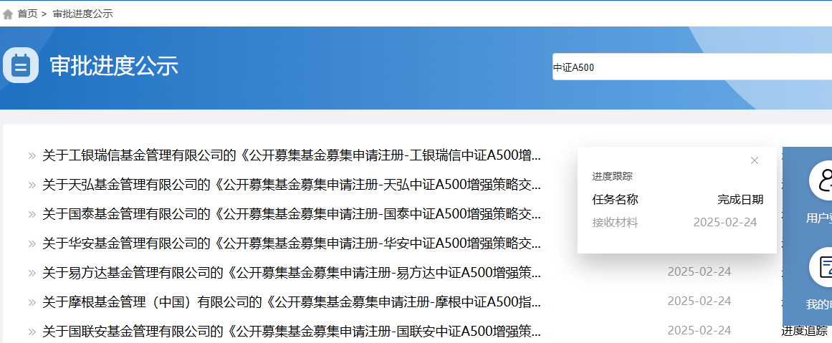Open the 摩根基金管理 application entry
The width and height of the screenshot is (832, 343).
292,302
